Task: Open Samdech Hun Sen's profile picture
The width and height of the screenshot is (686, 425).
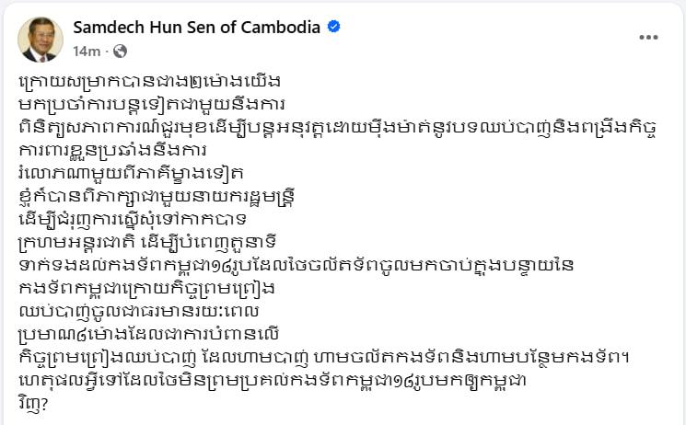Action: pos(41,40)
